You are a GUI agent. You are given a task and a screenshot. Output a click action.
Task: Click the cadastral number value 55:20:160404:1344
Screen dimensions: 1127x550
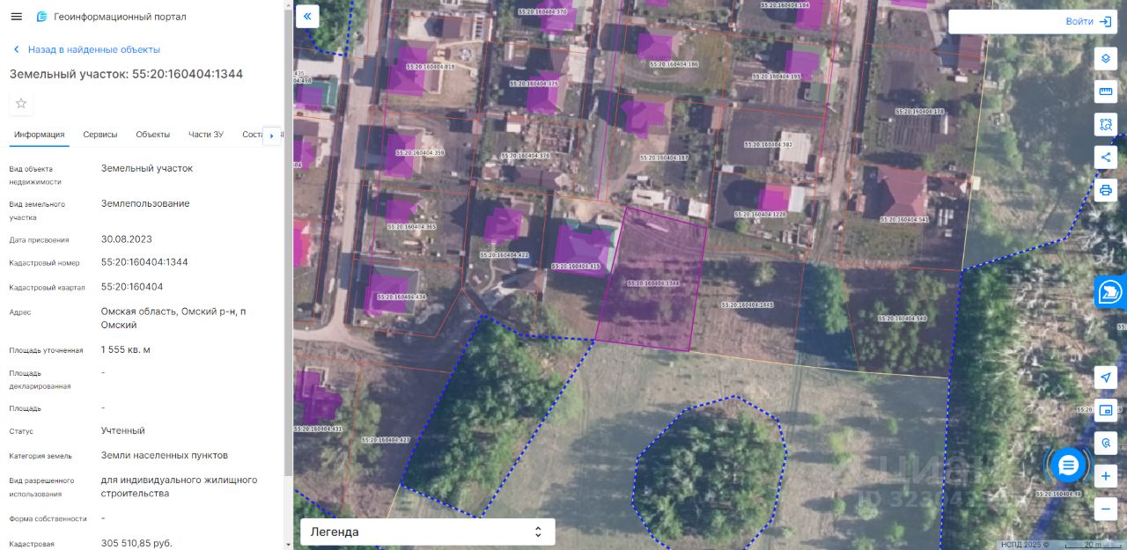(144, 262)
